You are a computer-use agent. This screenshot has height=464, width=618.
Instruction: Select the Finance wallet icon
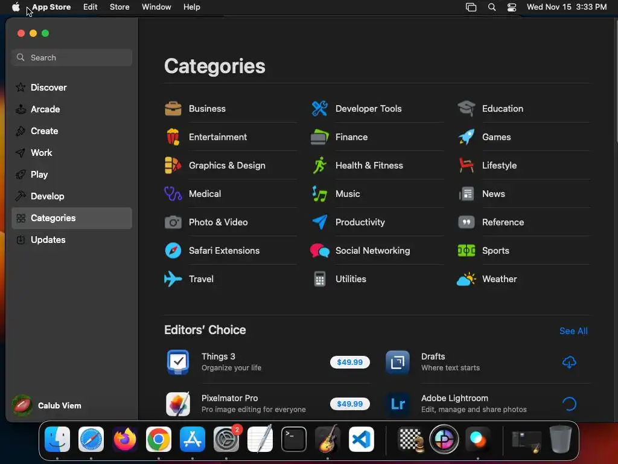[320, 137]
